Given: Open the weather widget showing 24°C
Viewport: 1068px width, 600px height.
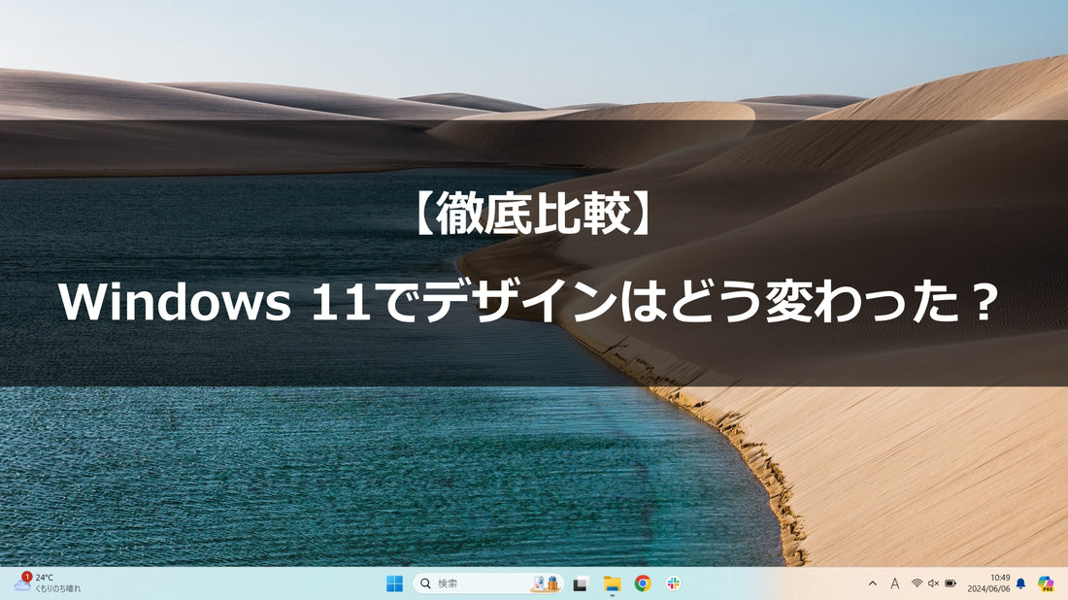Looking at the screenshot, I should coord(47,583).
